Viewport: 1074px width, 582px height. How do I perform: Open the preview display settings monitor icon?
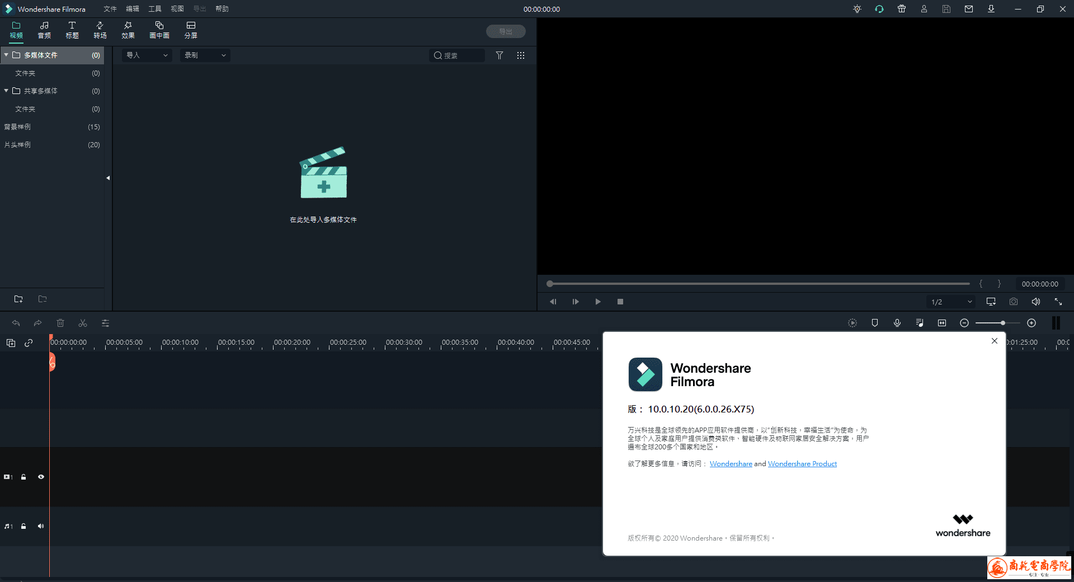[991, 302]
